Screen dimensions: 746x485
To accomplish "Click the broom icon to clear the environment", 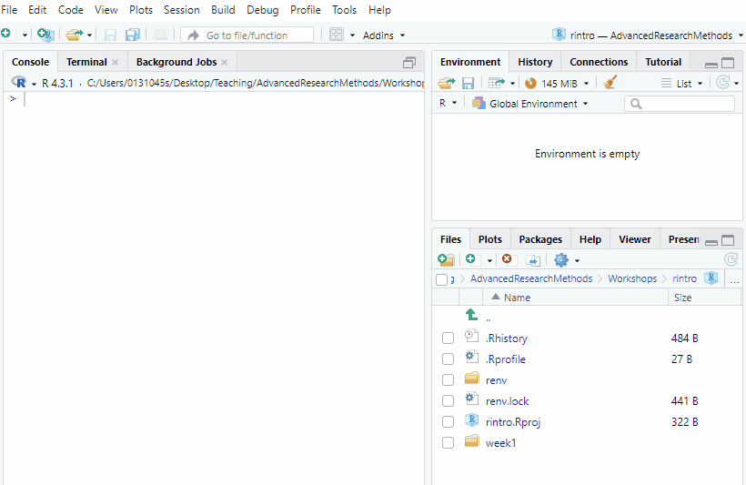I will [x=610, y=83].
